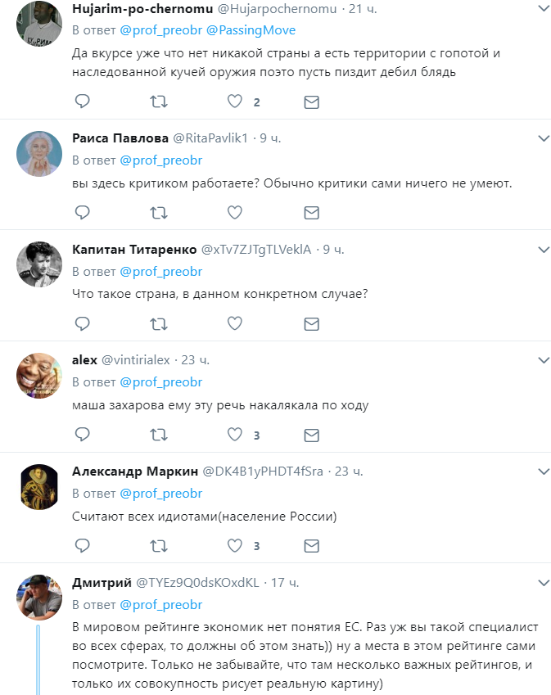Like Капитан Титаренко's tweet
This screenshot has width=551, height=695.
coord(234,323)
